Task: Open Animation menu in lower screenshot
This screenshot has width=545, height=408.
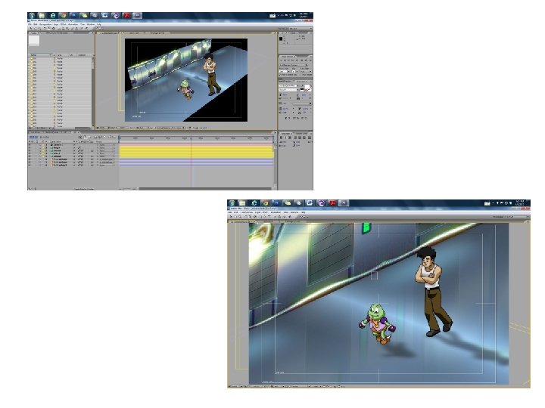Action: (276, 212)
